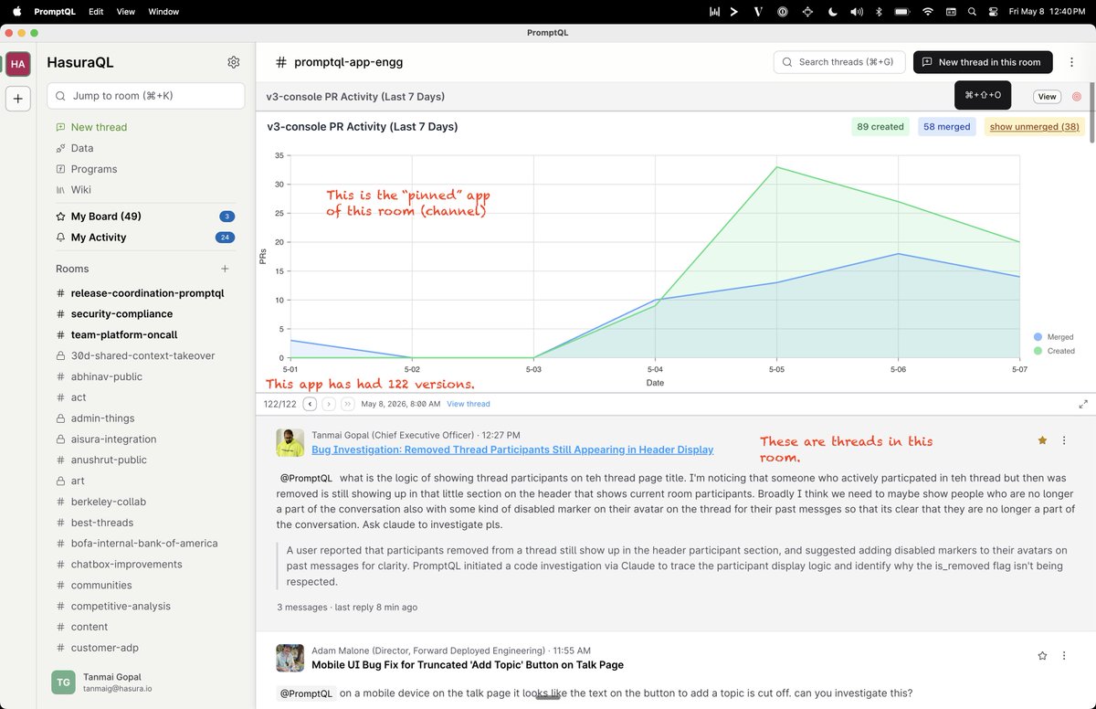Click Jump to room search field
Viewport: 1096px width, 709px height.
click(146, 96)
